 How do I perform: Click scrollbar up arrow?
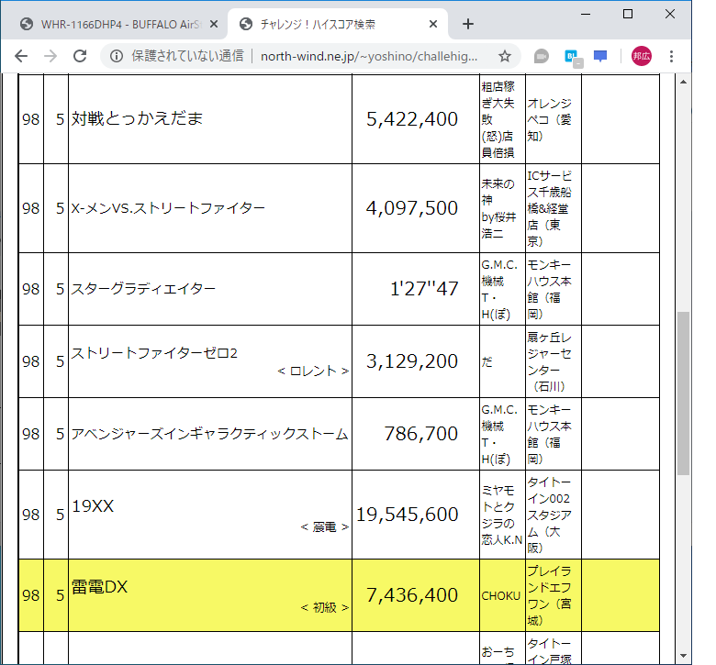tap(683, 83)
